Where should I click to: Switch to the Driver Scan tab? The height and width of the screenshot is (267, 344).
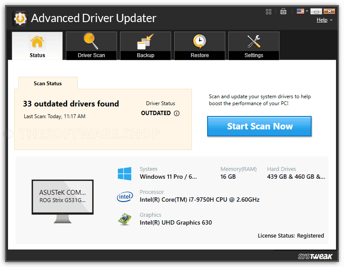[91, 45]
